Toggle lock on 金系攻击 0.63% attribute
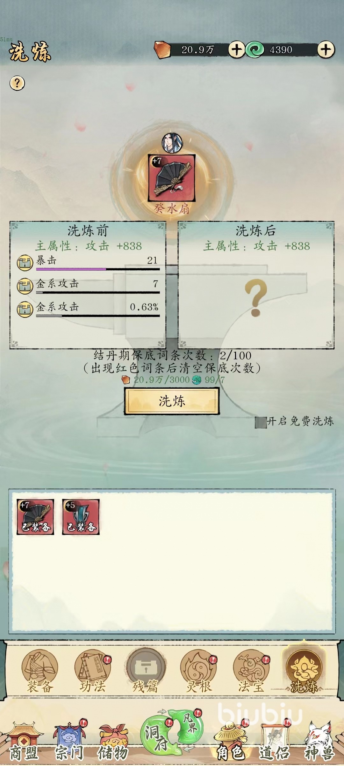This screenshot has height=766, width=344. (25, 309)
